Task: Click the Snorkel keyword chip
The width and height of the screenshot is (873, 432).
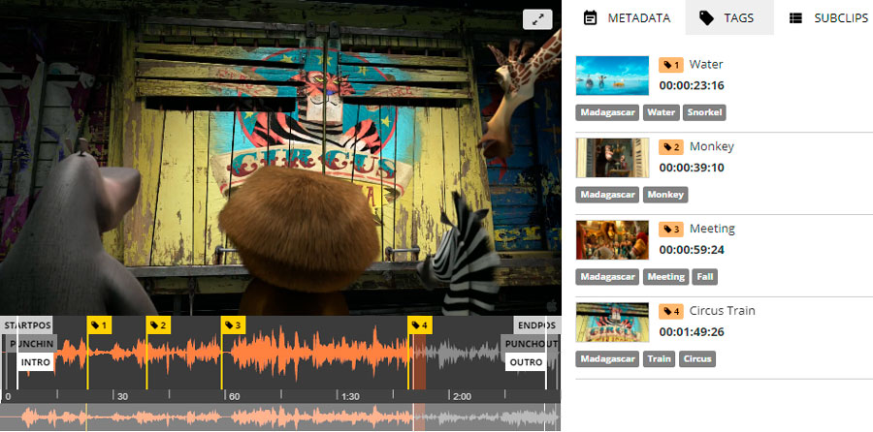Action: (x=704, y=112)
